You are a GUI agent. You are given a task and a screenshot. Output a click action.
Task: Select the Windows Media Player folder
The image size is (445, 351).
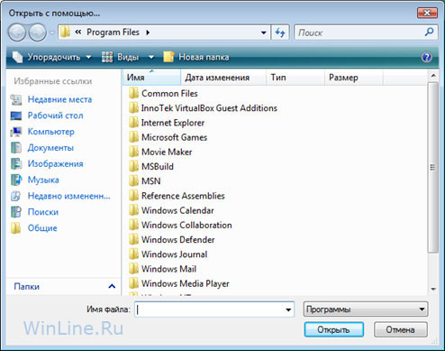tap(179, 283)
